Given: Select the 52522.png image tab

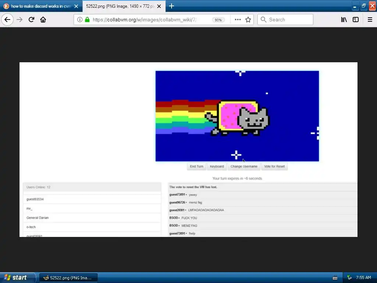Looking at the screenshot, I should [120, 6].
